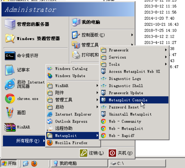Click the chrome.exe icon in Start menu
Screen dimensions: 185x168
tap(10, 98)
